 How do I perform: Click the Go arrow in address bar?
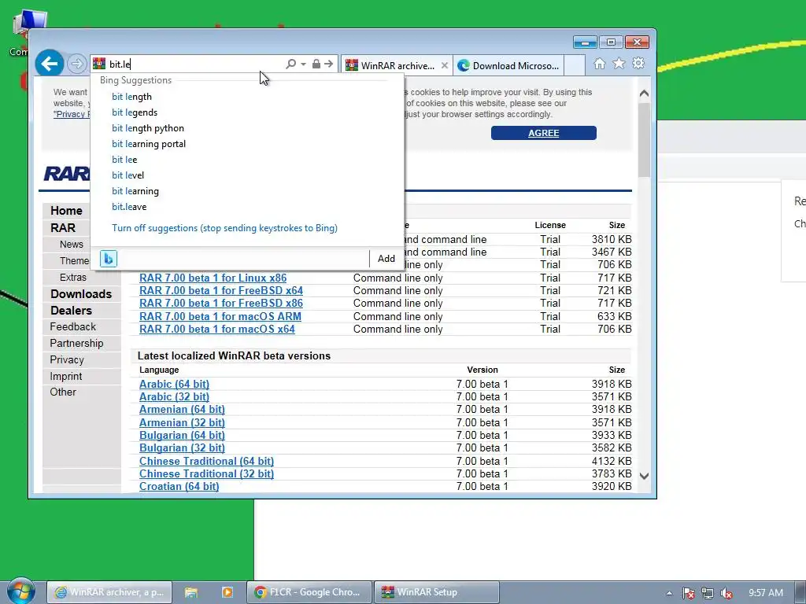coord(328,64)
